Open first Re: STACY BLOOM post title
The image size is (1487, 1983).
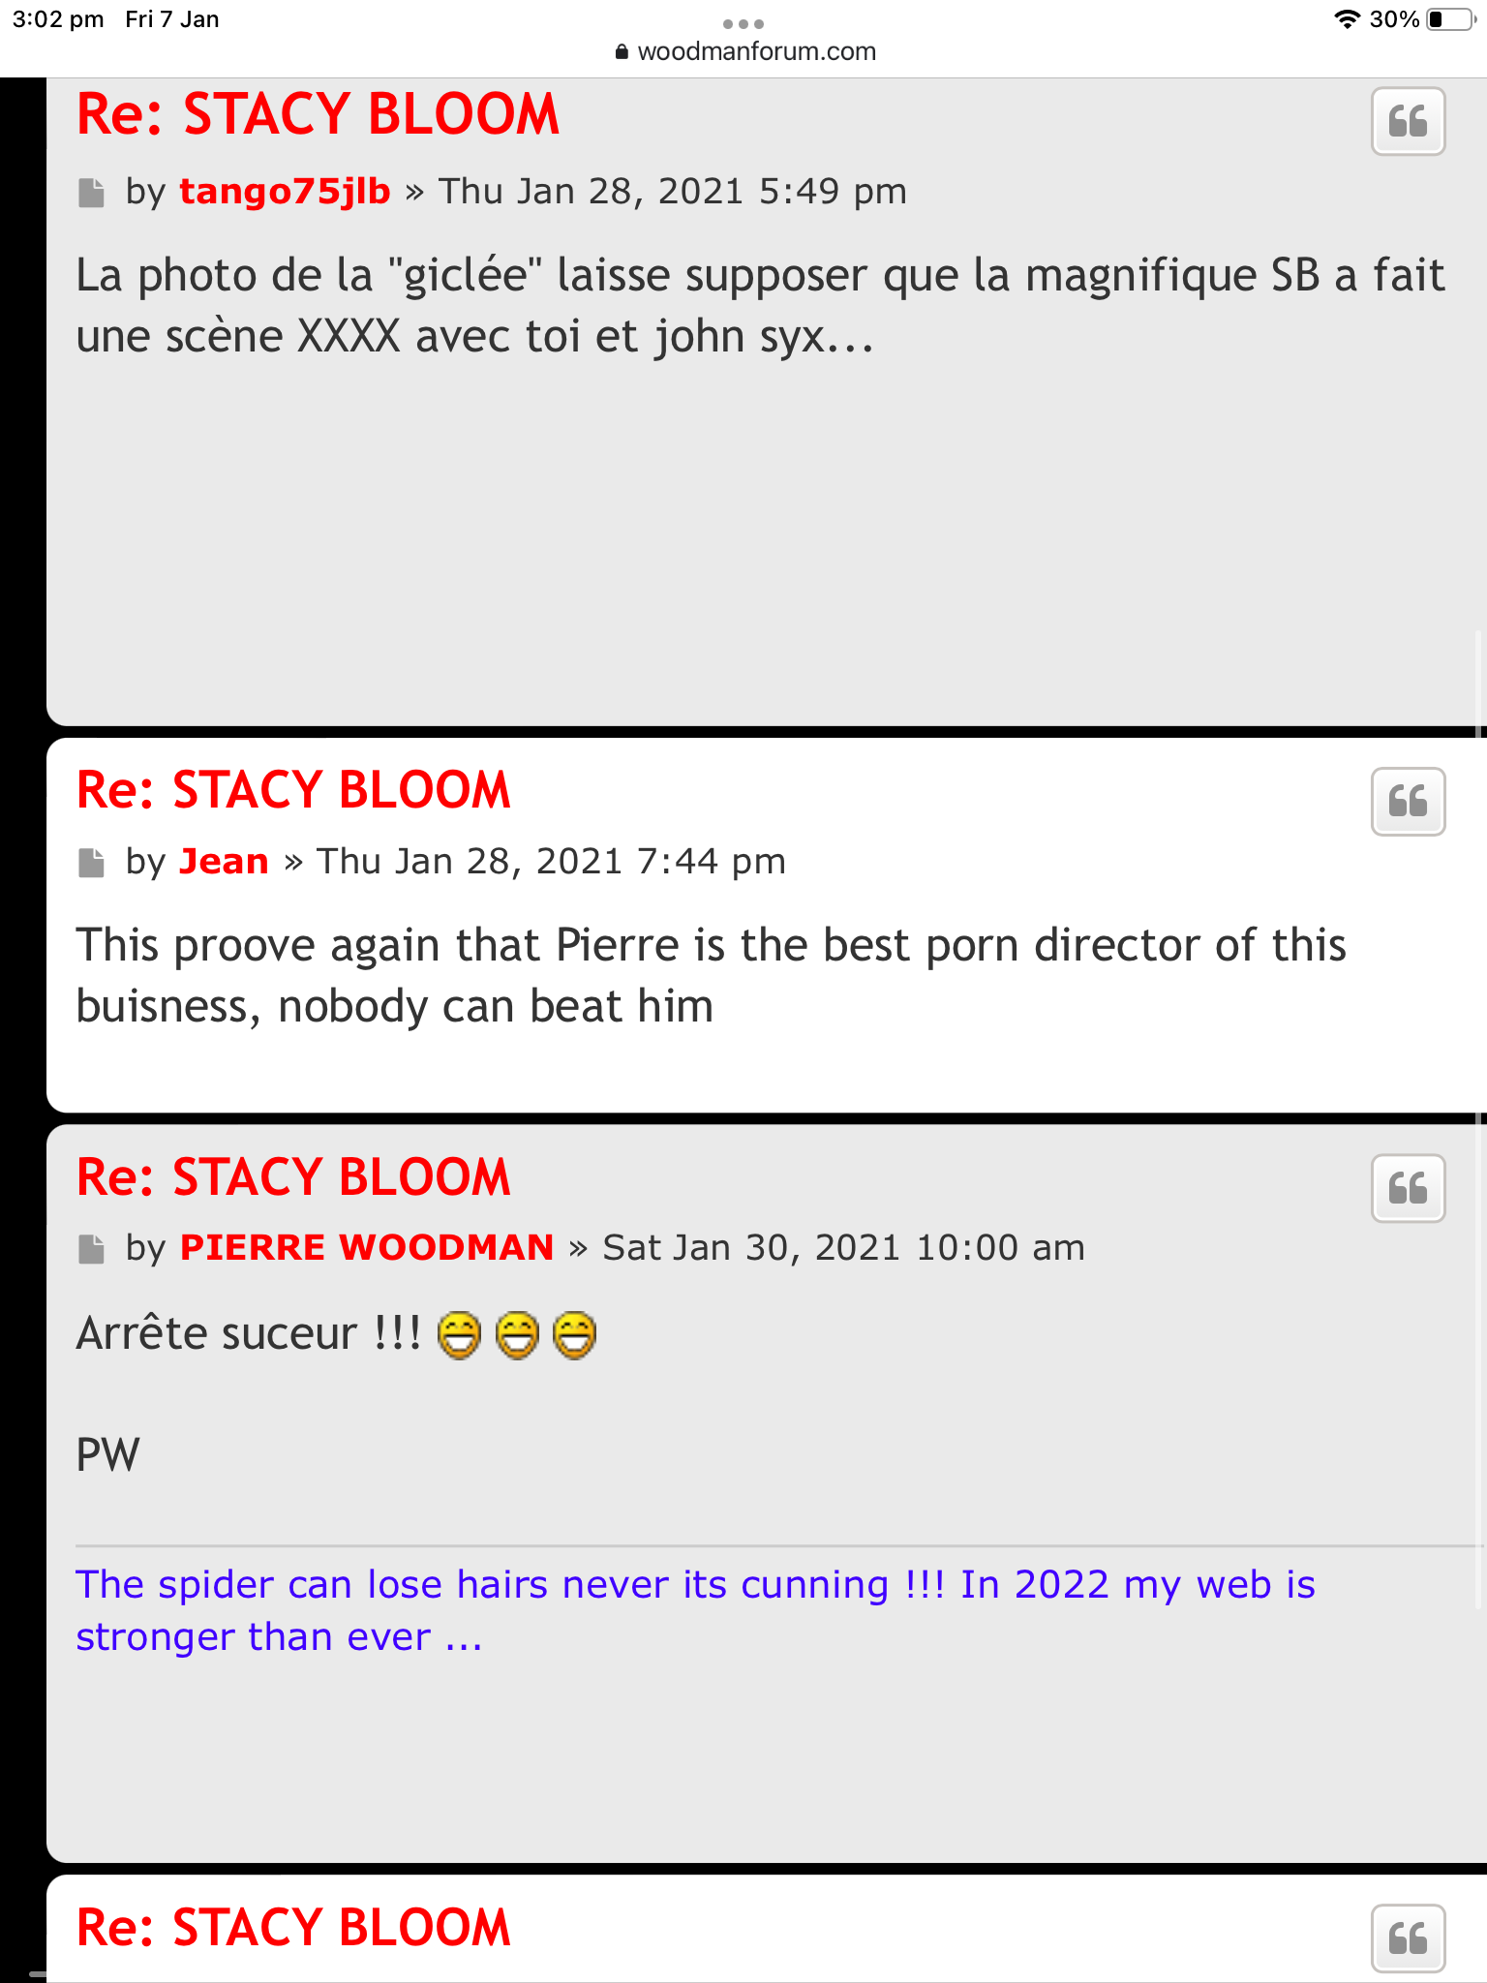tap(318, 114)
